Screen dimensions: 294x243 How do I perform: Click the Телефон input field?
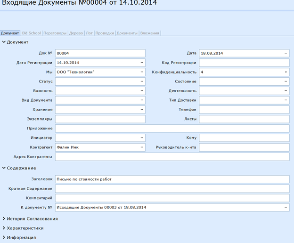(x=244, y=109)
